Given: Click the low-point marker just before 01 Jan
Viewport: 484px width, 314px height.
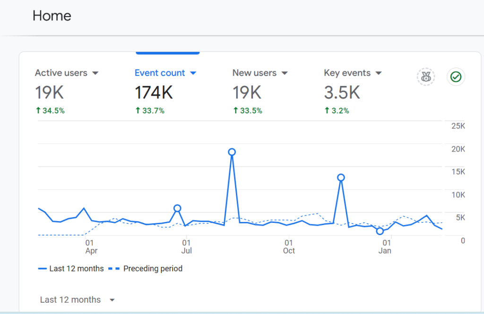Looking at the screenshot, I should [380, 231].
